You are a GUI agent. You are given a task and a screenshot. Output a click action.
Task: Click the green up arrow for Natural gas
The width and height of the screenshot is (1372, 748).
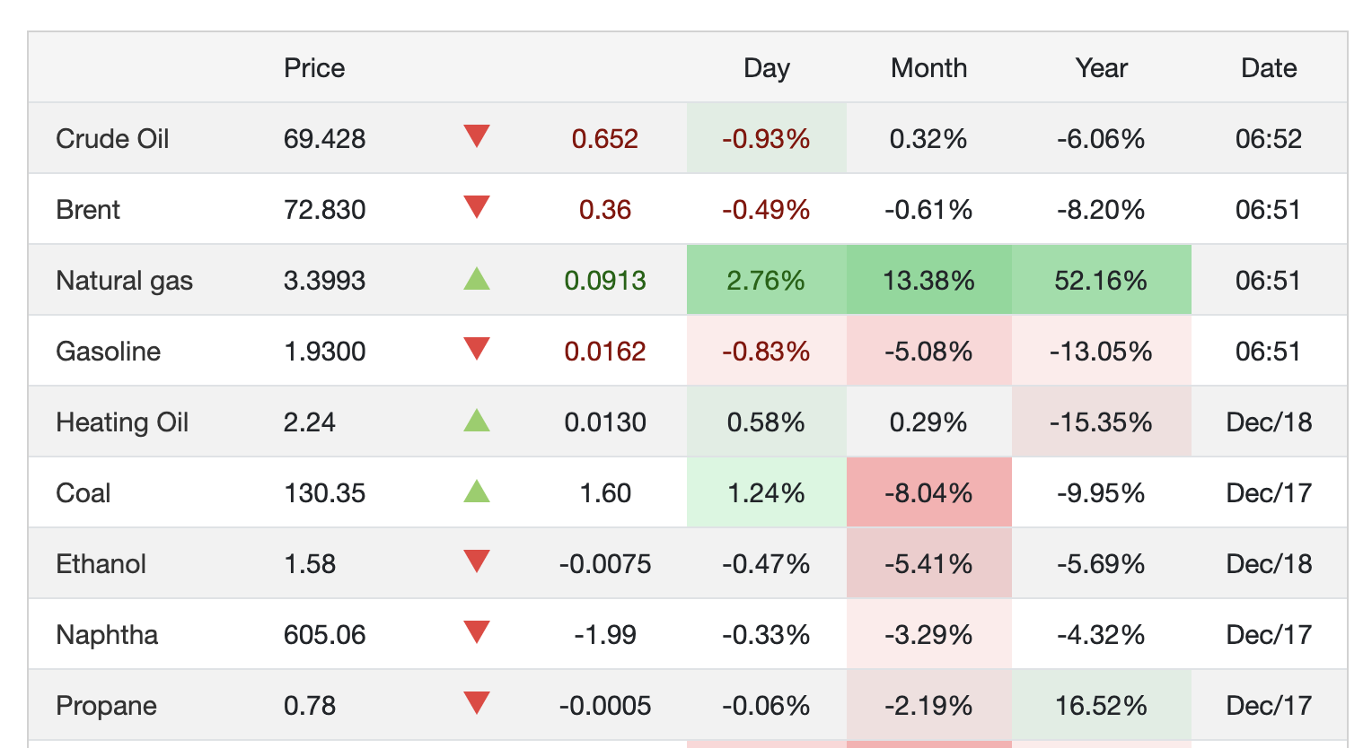[477, 279]
